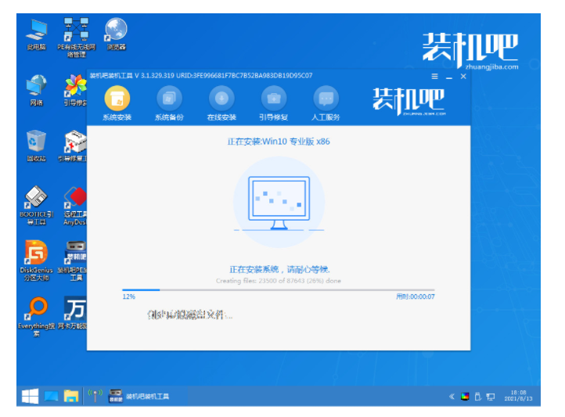Image resolution: width=565 pixels, height=417 pixels.
Task: Click the monitor illustration in installer
Action: pos(279,203)
